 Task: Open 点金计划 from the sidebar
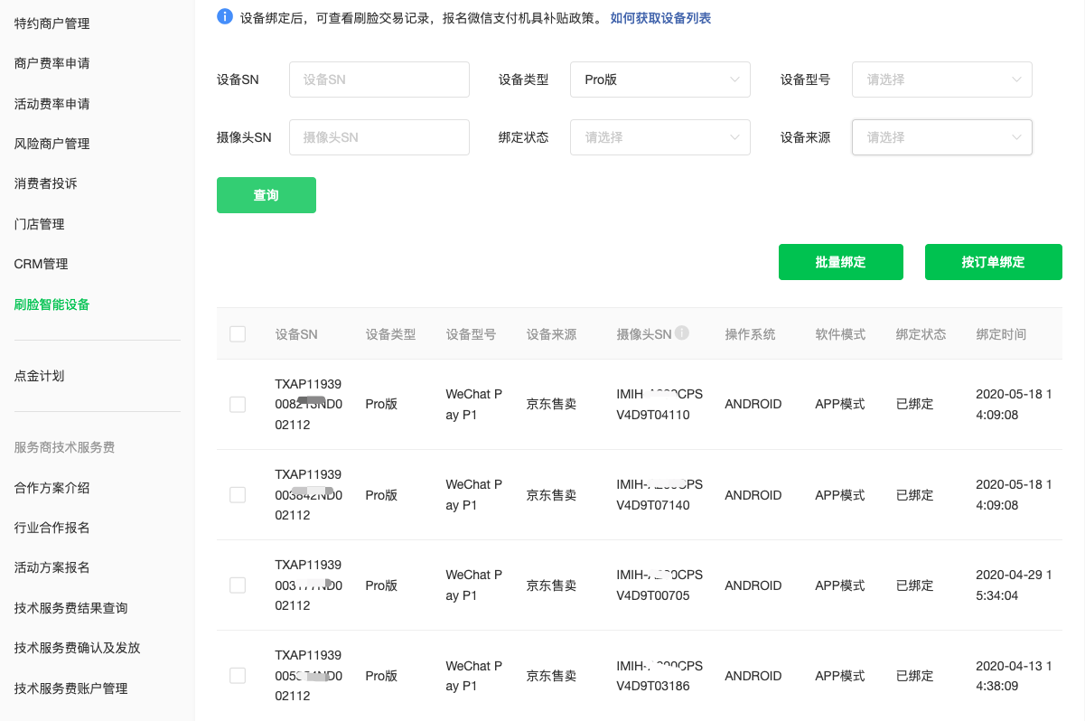point(40,376)
